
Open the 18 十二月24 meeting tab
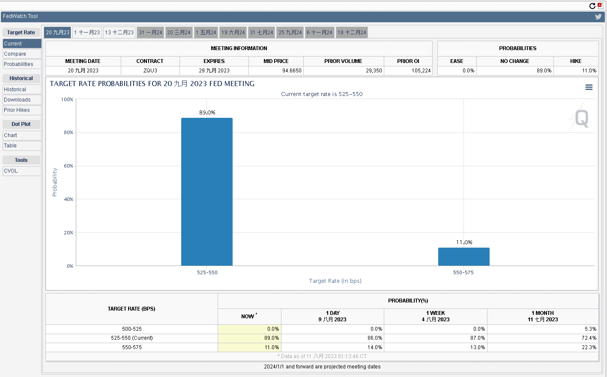point(352,33)
